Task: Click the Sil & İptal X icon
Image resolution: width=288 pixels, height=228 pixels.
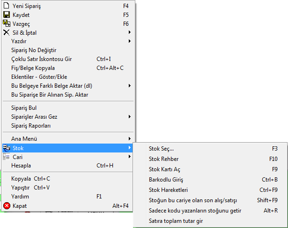Action: (7, 32)
